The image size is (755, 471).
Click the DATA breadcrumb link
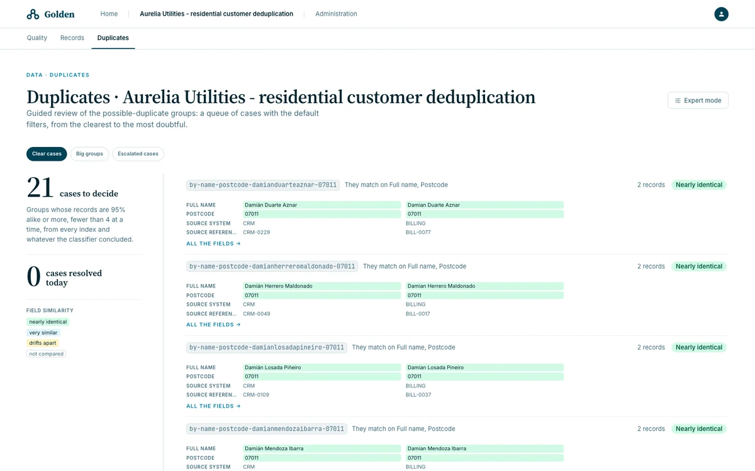click(35, 75)
